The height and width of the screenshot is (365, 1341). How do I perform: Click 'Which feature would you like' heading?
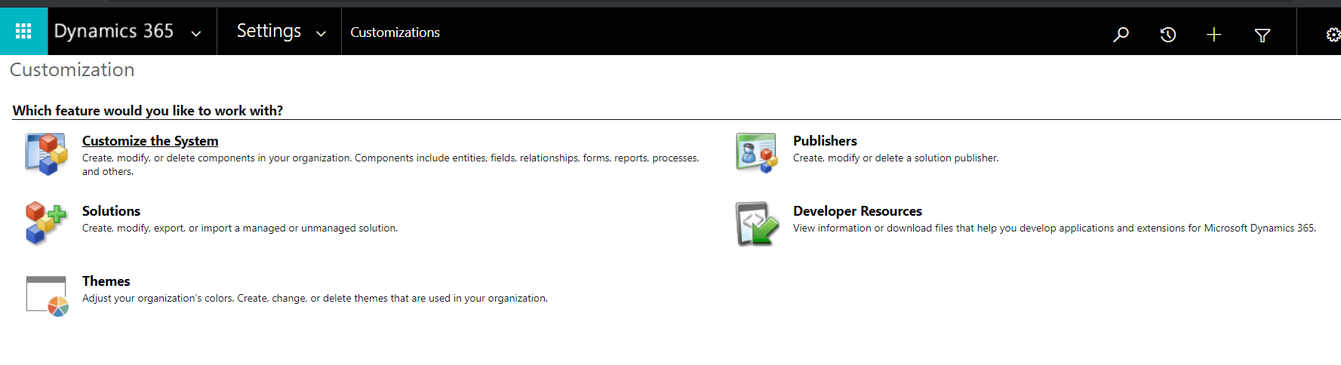tap(148, 111)
